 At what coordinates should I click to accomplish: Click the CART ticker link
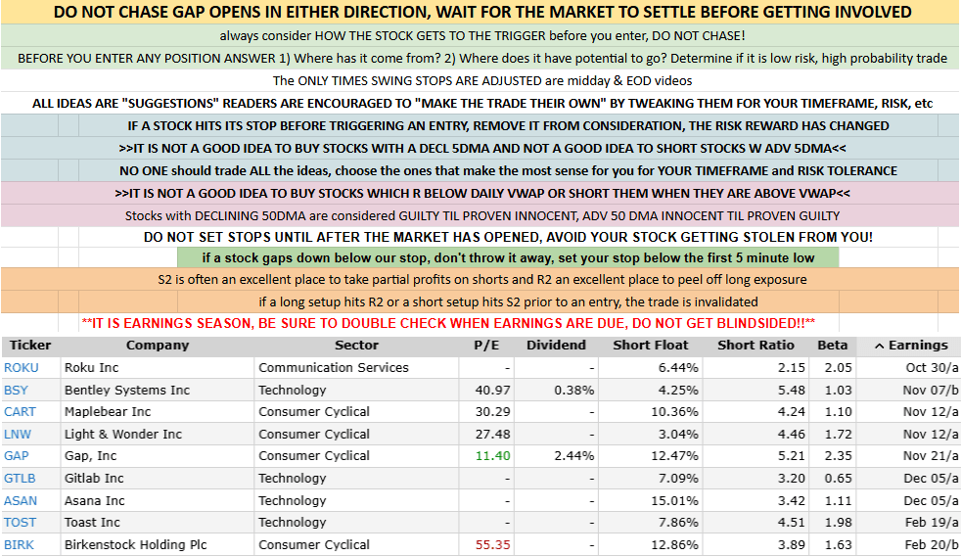pos(20,411)
